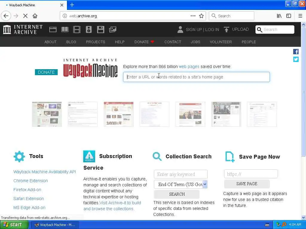Click the UPLOAD link text
This screenshot has height=229, width=306.
[241, 30]
